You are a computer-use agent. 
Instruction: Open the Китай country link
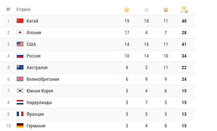point(33,21)
